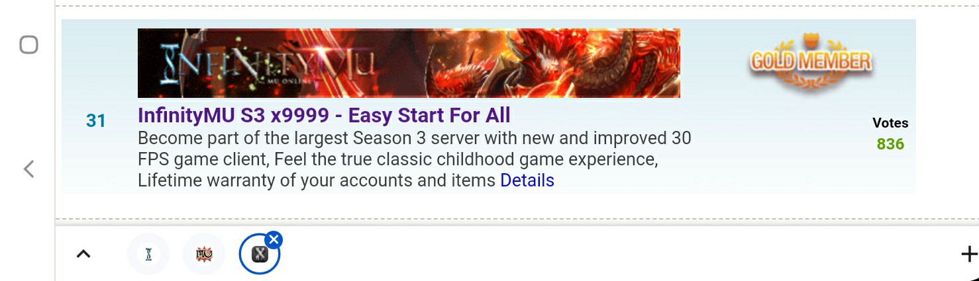Select the rank number 31
The height and width of the screenshot is (281, 979).
pyautogui.click(x=96, y=121)
